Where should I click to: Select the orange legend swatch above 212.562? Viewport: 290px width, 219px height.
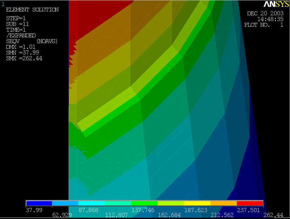coord(224,204)
